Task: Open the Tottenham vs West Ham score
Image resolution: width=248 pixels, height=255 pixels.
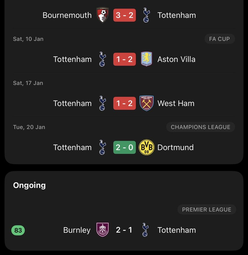Action: click(x=124, y=103)
